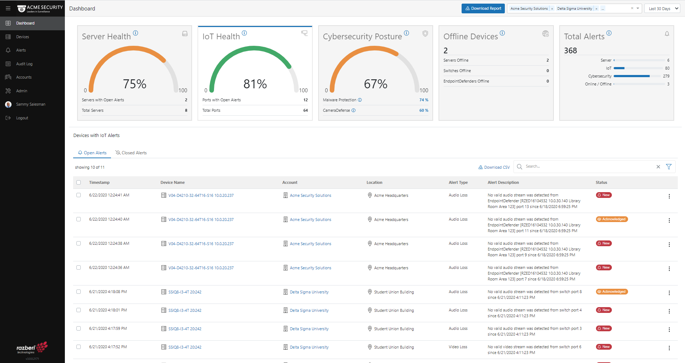The image size is (685, 363).
Task: Open the action menu on the first alert row
Action: (670, 196)
